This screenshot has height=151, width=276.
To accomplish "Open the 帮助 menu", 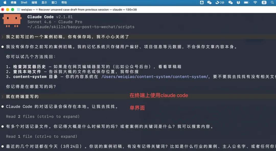I will pos(64,3).
